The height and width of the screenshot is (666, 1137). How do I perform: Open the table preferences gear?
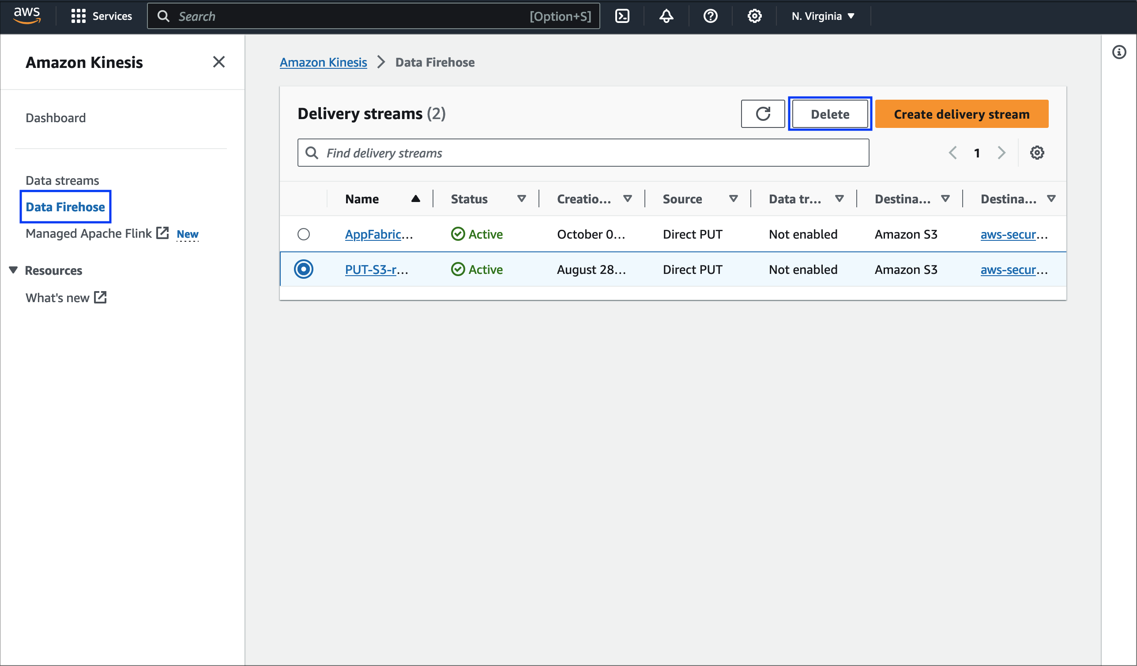click(x=1038, y=153)
